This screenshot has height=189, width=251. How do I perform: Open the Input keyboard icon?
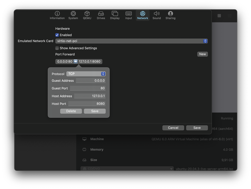tap(129, 14)
